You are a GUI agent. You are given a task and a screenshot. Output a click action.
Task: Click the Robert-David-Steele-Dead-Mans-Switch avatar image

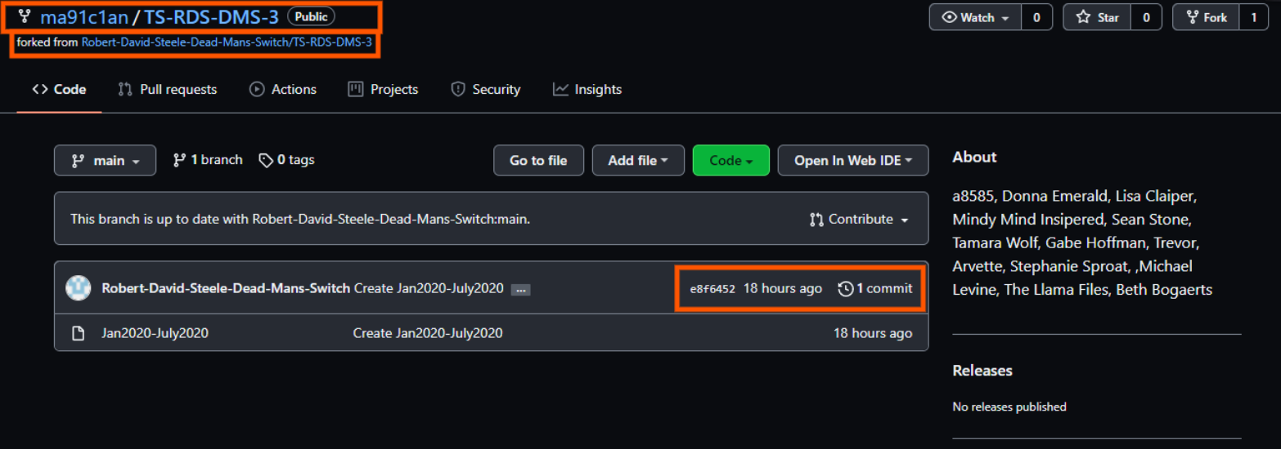pyautogui.click(x=79, y=288)
